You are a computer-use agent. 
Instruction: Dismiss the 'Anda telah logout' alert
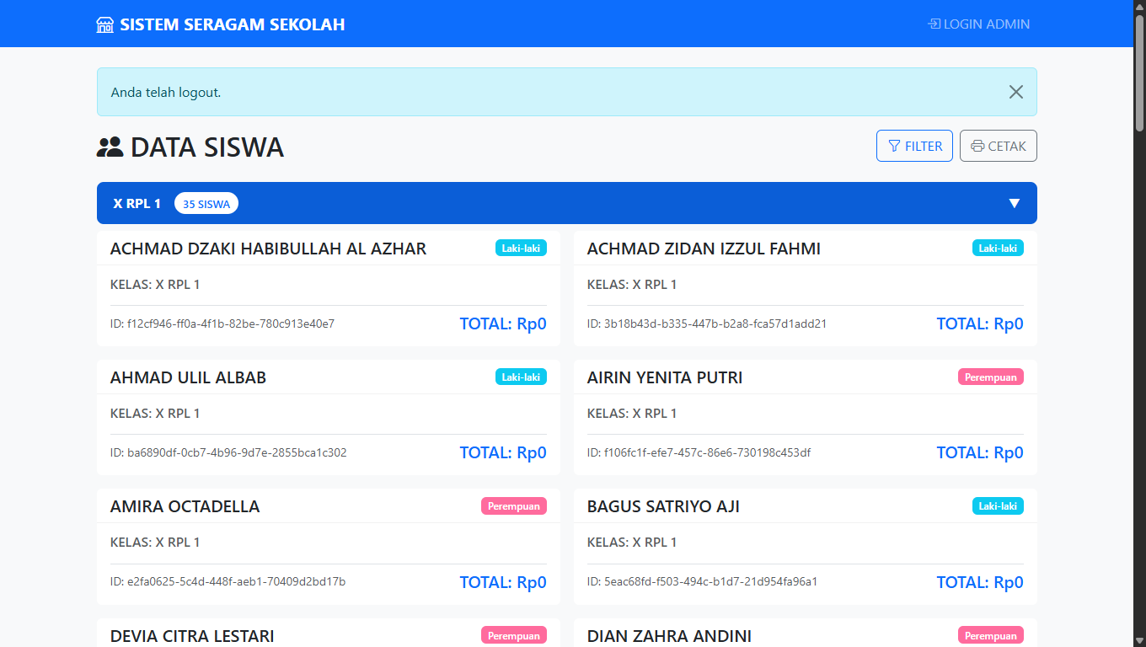pyautogui.click(x=1016, y=92)
